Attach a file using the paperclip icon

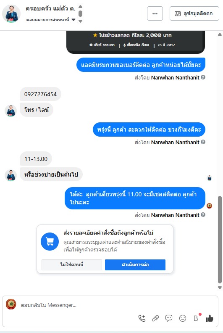155,318
